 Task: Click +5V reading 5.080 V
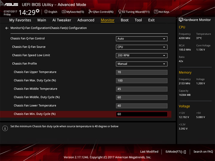pos(201,117)
